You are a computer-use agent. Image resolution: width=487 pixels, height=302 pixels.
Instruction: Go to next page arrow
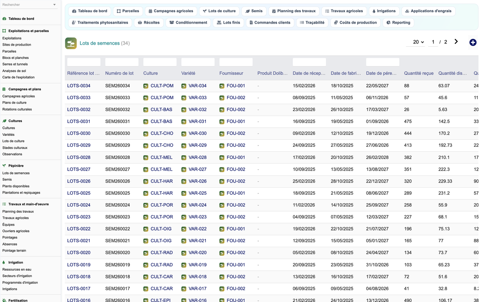pyautogui.click(x=456, y=41)
